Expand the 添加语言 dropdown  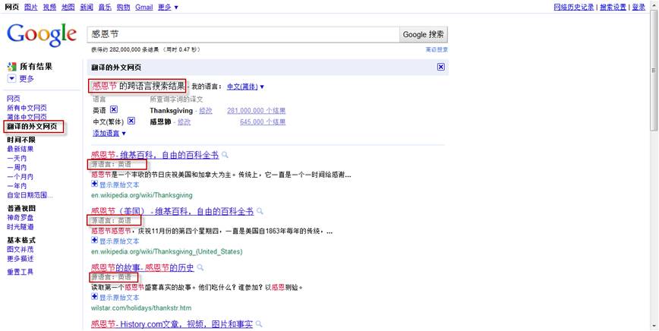[109, 133]
